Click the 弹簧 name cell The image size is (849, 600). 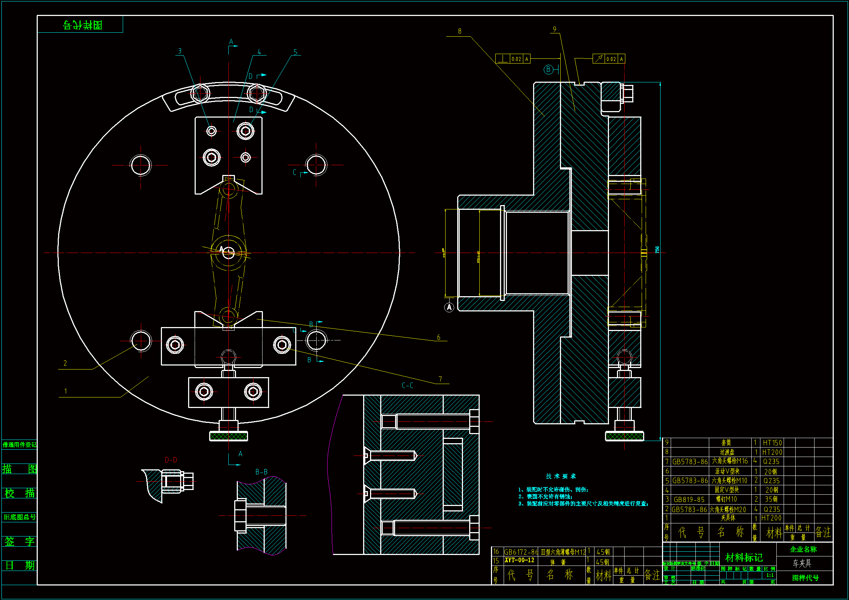[562, 562]
